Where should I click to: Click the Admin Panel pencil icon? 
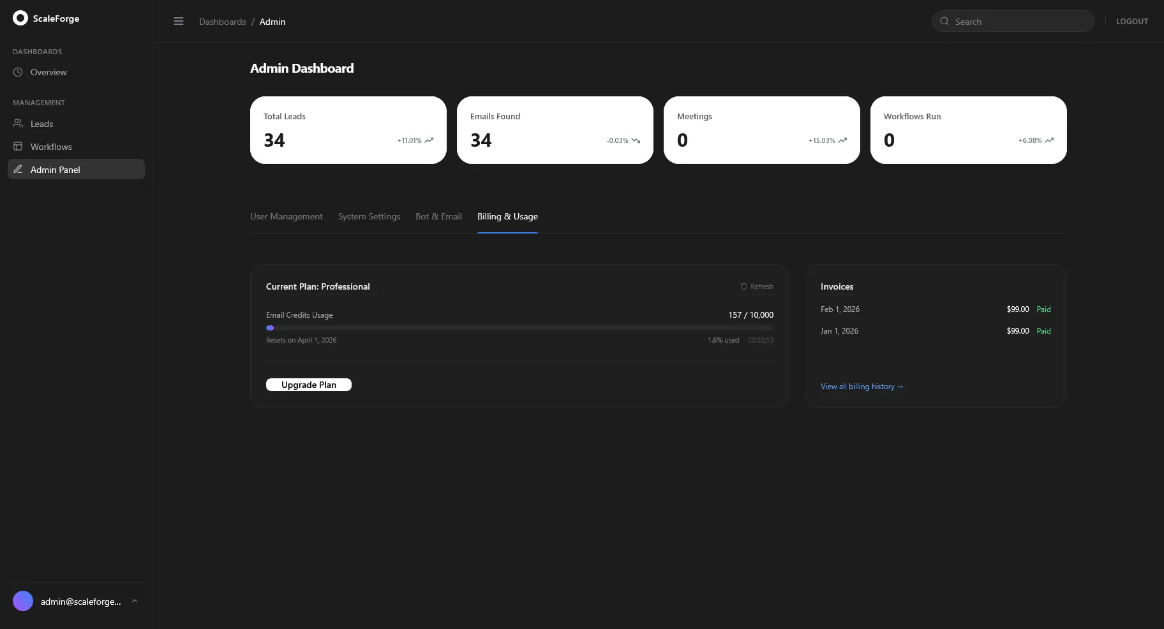pyautogui.click(x=18, y=170)
